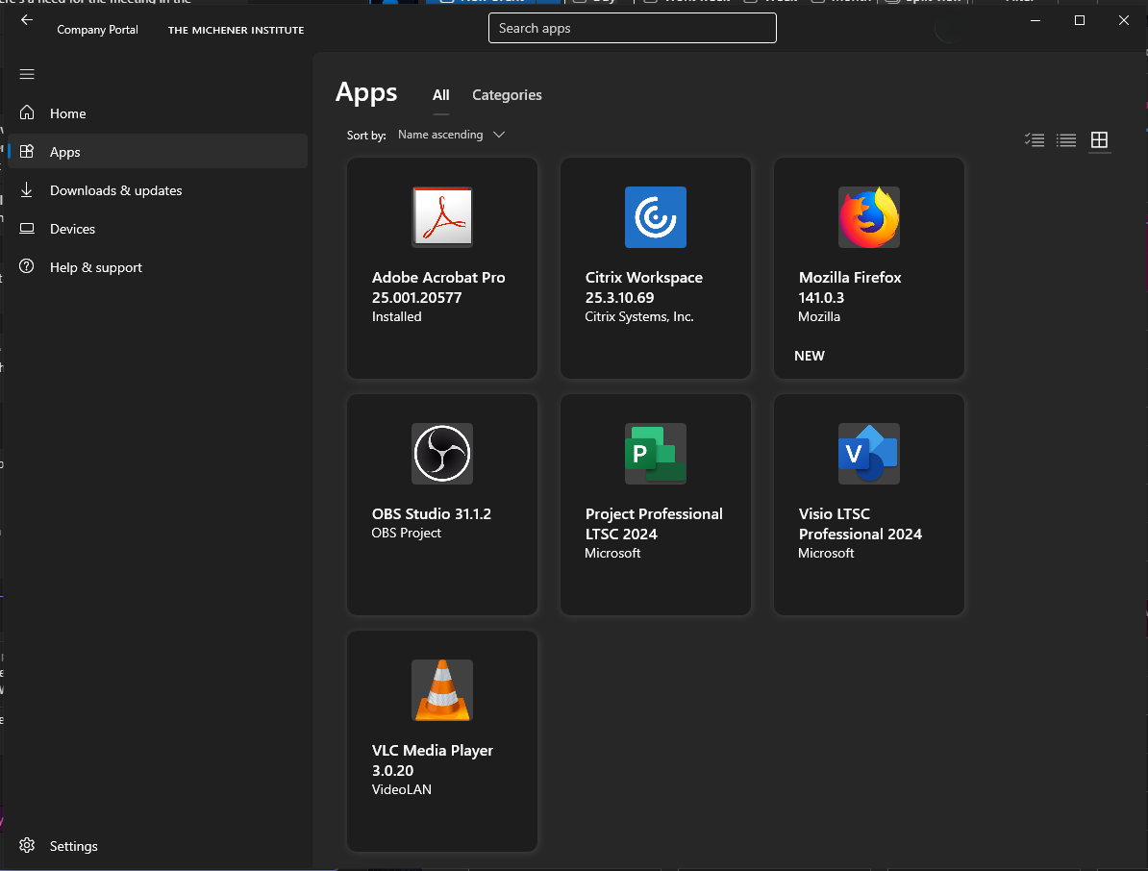Select the Mozilla Firefox icon

tap(868, 217)
